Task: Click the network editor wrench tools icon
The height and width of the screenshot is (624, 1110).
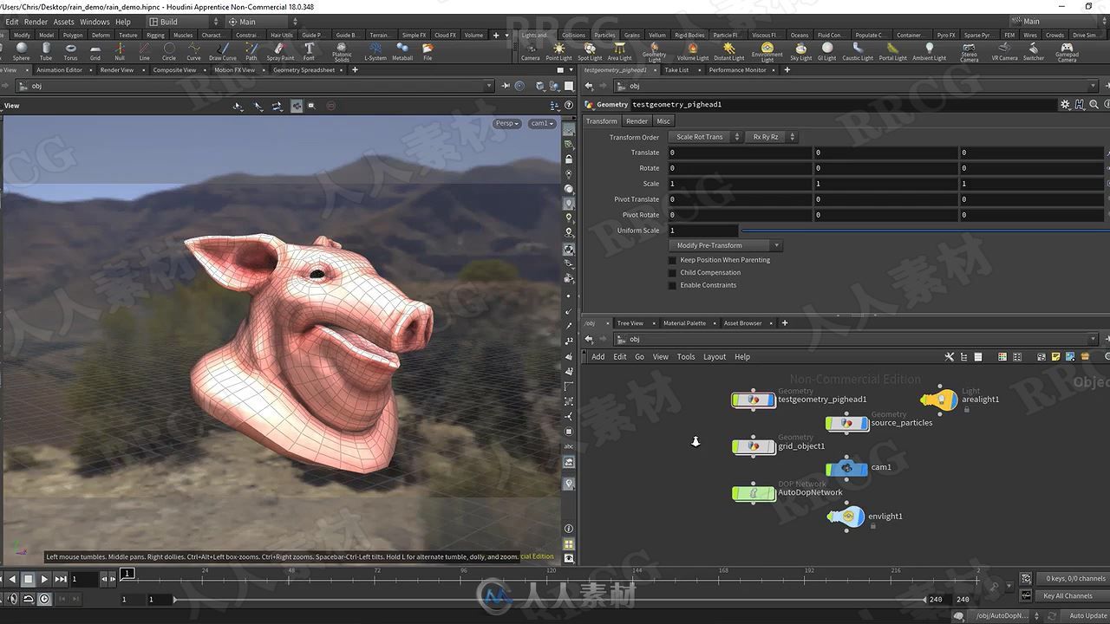Action: click(x=950, y=356)
